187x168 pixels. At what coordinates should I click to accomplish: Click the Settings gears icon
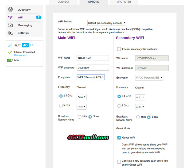[x=10, y=33]
